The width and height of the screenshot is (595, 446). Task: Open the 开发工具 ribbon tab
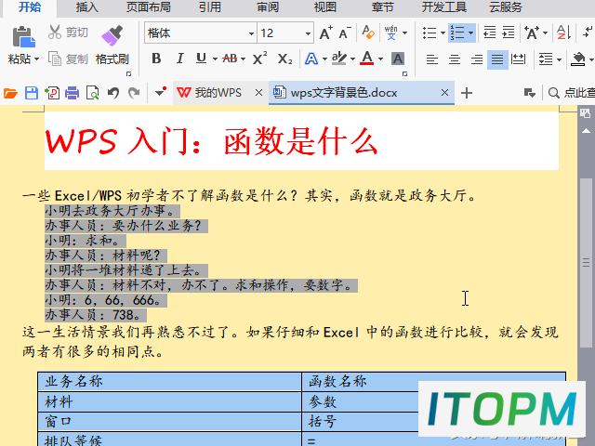coord(444,7)
